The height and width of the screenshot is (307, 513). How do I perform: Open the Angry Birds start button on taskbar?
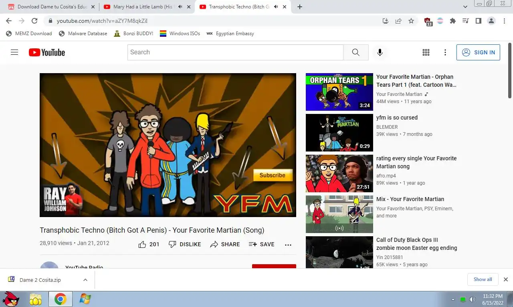click(x=10, y=299)
